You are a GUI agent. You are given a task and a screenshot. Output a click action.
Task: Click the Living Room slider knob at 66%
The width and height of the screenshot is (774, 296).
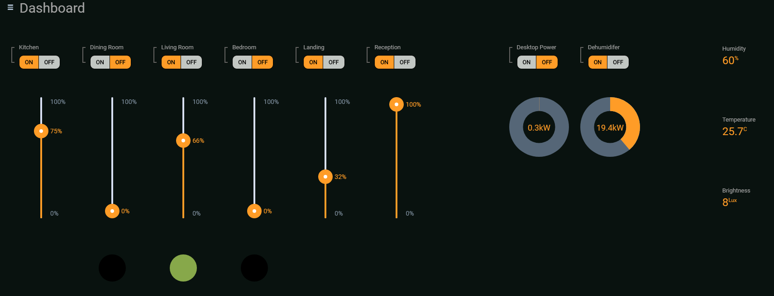click(x=183, y=141)
